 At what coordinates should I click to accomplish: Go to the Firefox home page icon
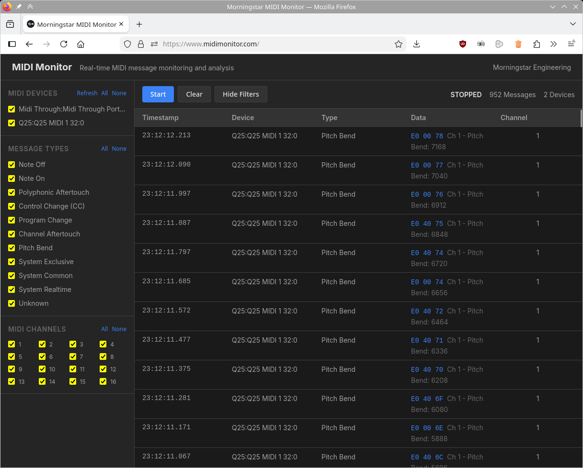click(x=80, y=44)
